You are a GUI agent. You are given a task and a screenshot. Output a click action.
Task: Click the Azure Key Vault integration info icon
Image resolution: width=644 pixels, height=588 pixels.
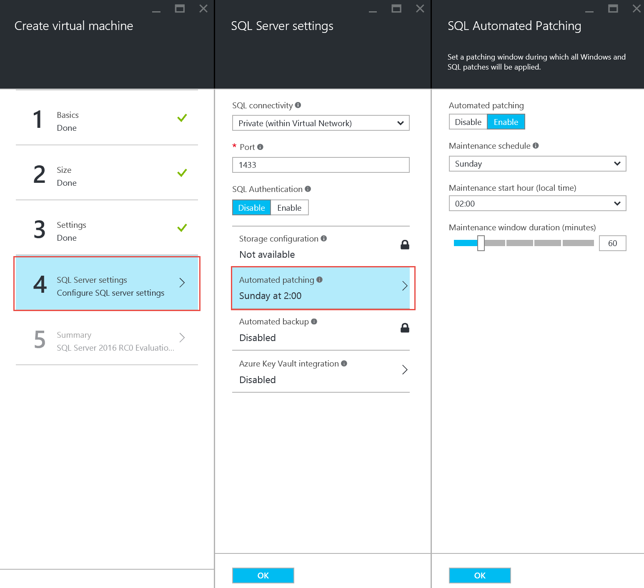344,363
